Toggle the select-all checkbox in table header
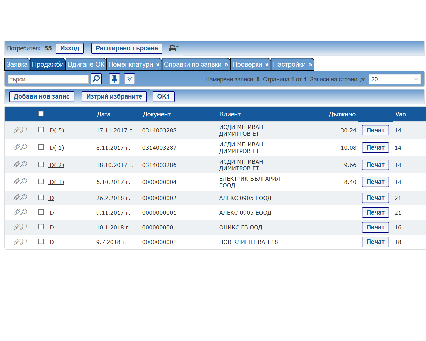426x341 pixels. 41,114
